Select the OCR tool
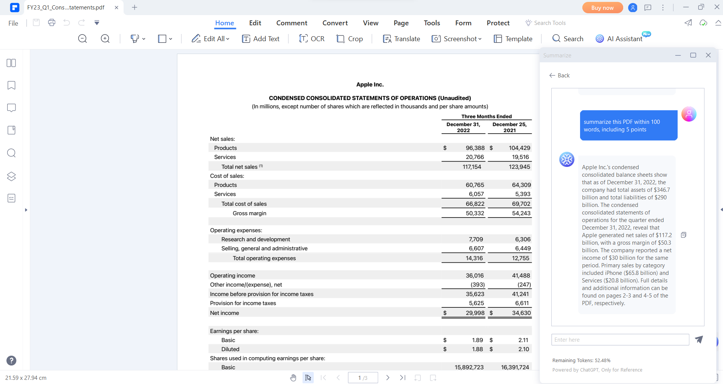723x384 pixels. [312, 39]
